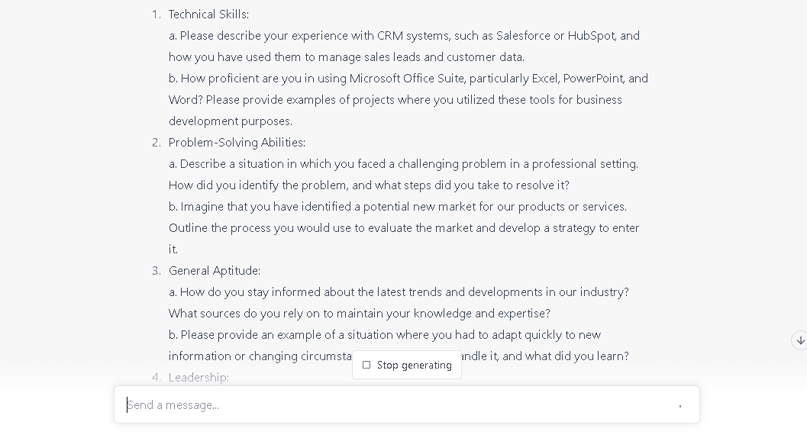Click the challenging problem question line

[403, 164]
